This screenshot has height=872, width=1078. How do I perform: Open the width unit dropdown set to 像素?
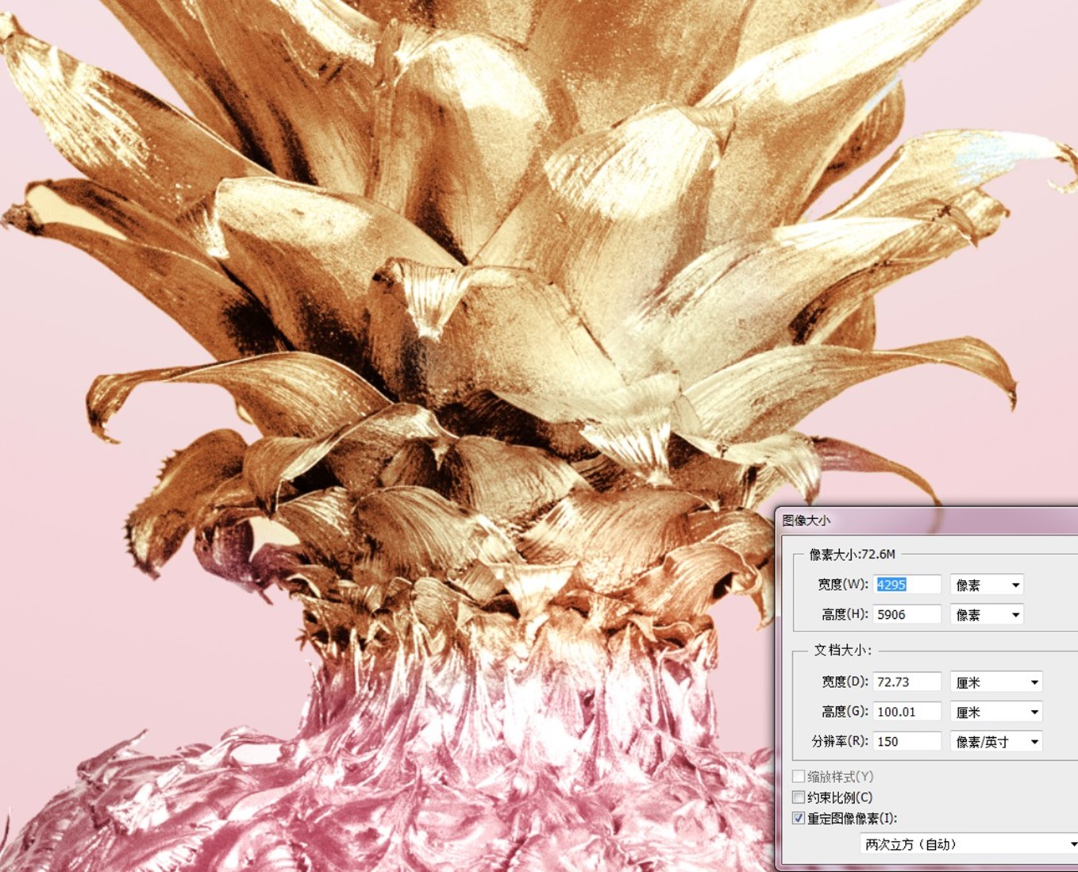(987, 585)
